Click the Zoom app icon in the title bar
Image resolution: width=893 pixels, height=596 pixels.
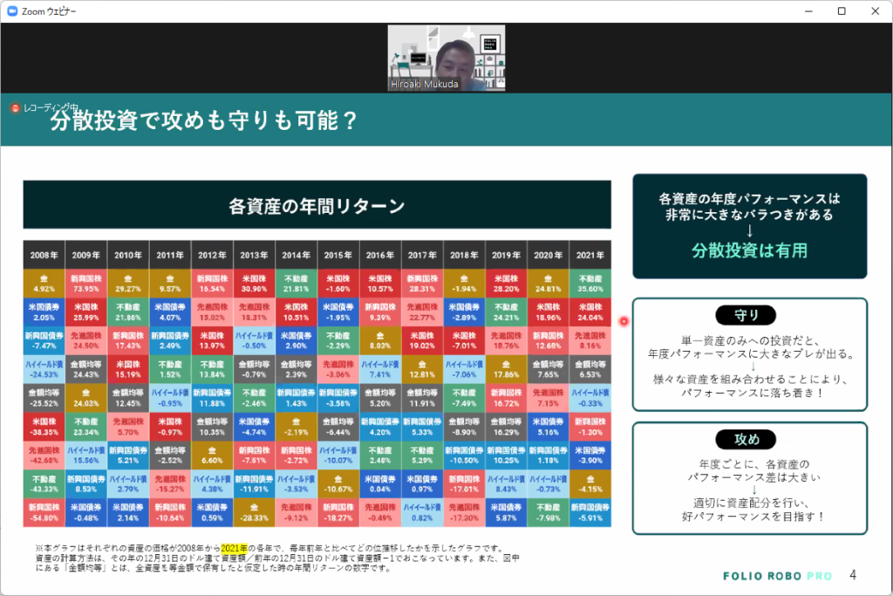point(10,12)
